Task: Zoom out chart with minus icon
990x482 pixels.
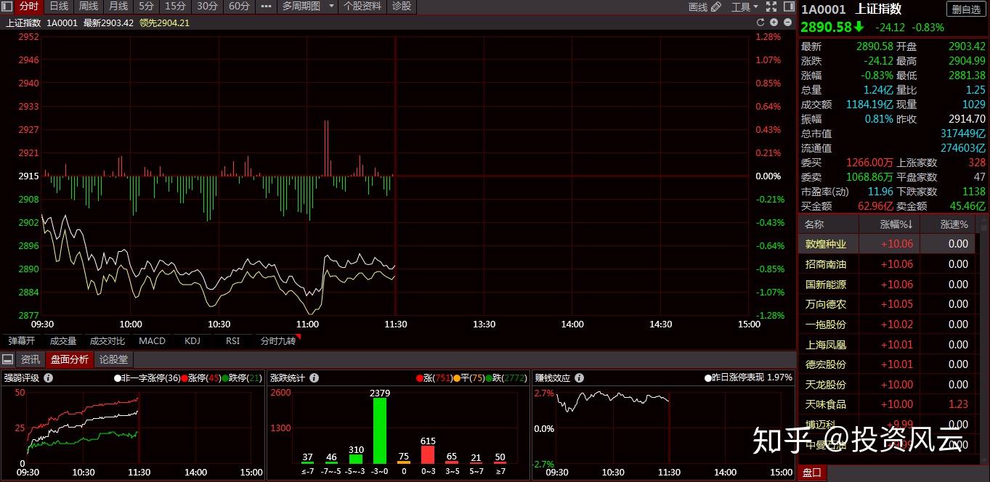Action: 788,23
